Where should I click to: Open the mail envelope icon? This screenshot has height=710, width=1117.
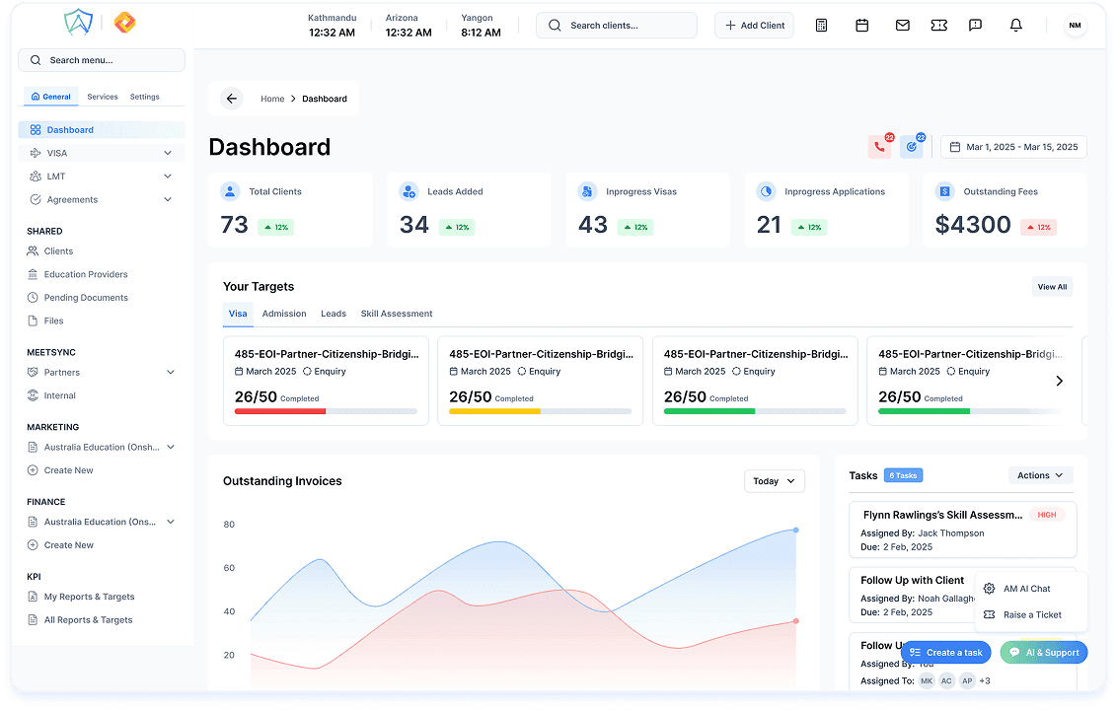[902, 26]
